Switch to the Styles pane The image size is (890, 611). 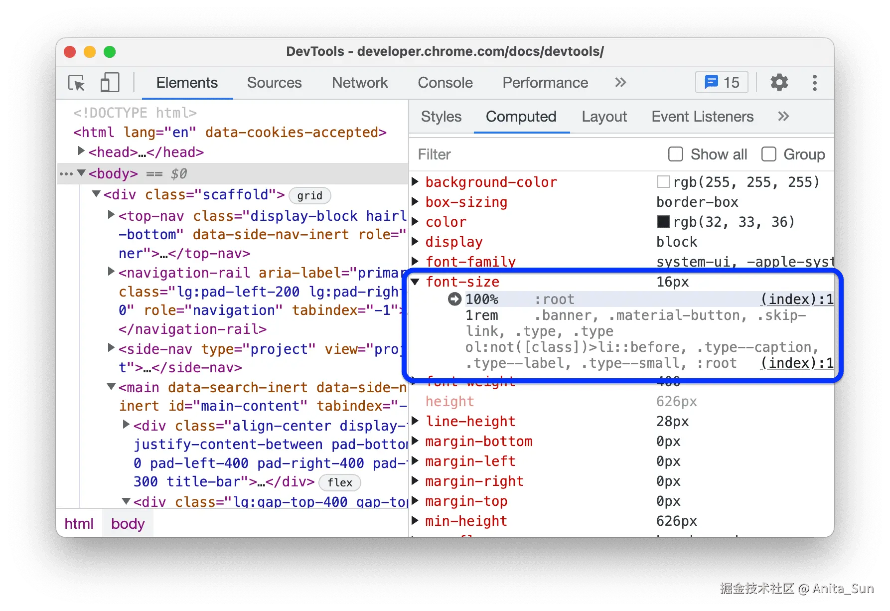441,117
